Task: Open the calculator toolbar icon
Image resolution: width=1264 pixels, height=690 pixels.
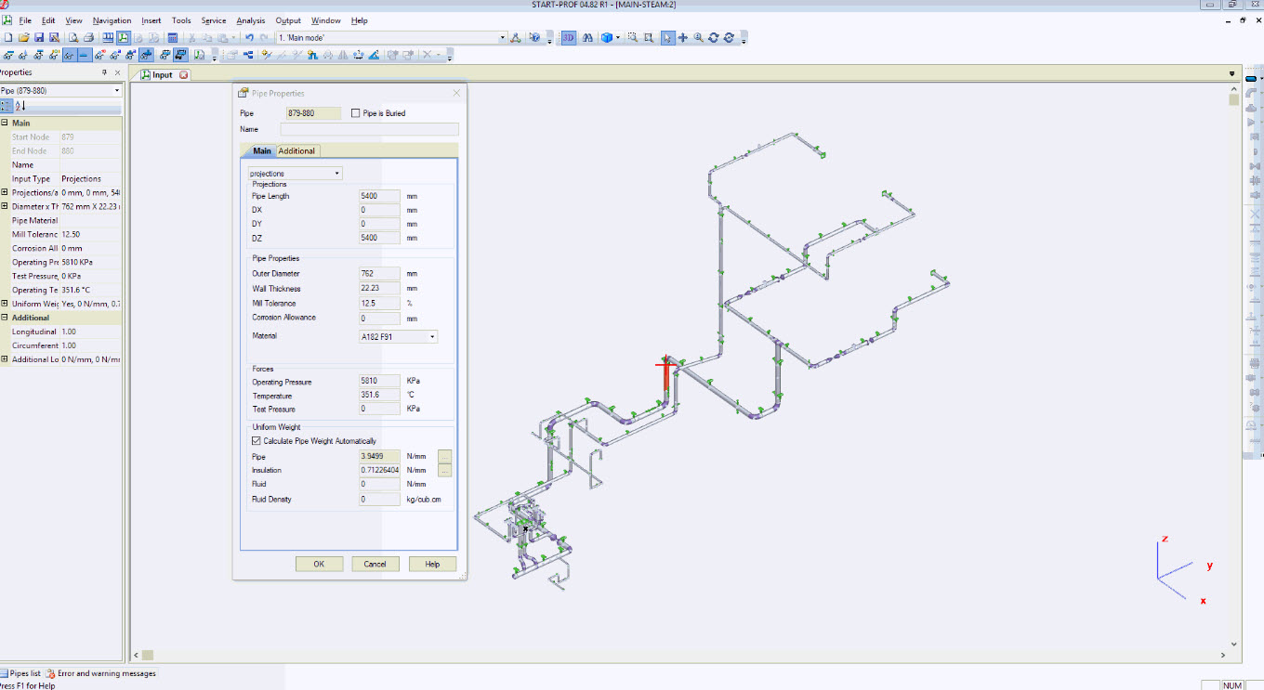Action: tap(173, 37)
